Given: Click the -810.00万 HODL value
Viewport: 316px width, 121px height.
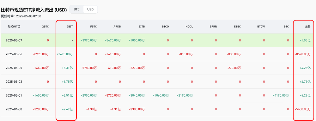Looking at the screenshot, I should (186, 54).
